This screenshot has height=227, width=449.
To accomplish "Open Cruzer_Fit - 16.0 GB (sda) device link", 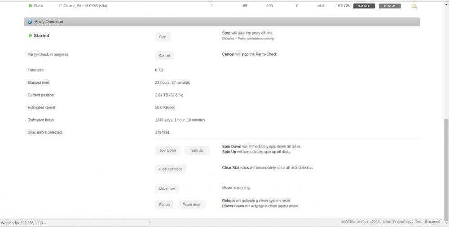I will point(85,6).
